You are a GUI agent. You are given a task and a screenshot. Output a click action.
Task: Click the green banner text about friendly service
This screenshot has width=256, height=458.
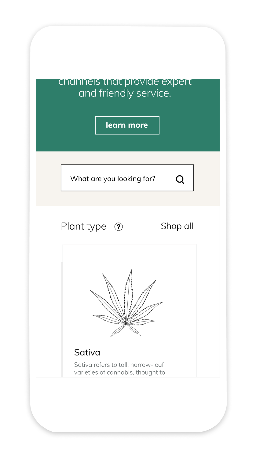point(125,88)
